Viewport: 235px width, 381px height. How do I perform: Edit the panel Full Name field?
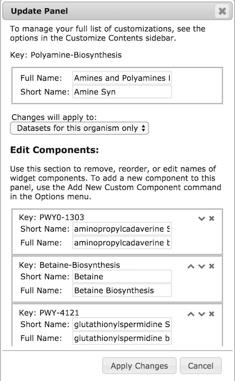pos(122,78)
